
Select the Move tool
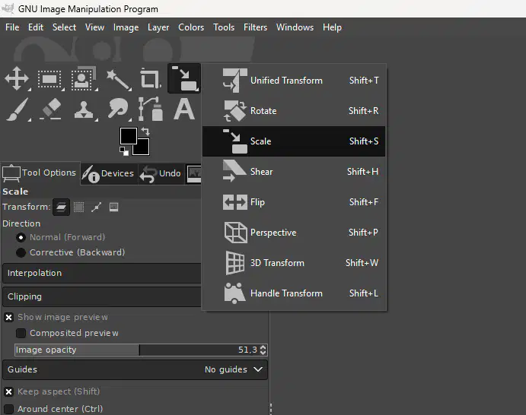(17, 79)
